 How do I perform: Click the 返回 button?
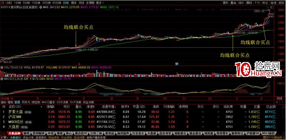pyautogui.click(x=281, y=3)
